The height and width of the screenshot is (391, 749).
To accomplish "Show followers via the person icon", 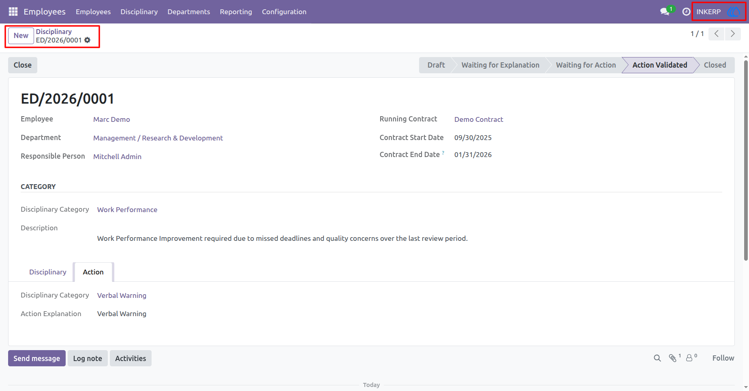I will [x=690, y=358].
